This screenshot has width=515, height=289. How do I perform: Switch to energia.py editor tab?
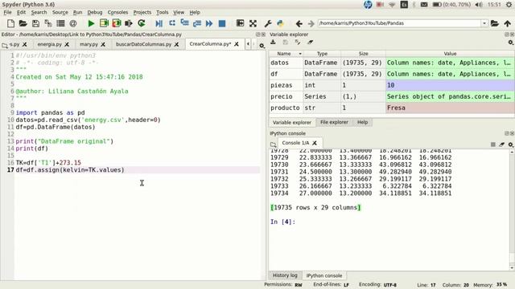tap(49, 44)
